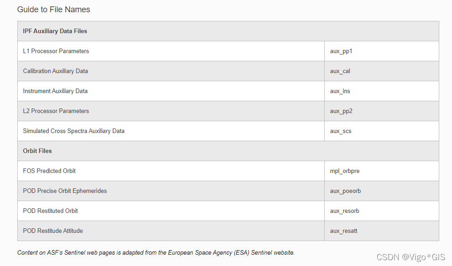Image resolution: width=452 pixels, height=266 pixels.
Task: Select the aux_pp2 file name
Action: [x=342, y=111]
